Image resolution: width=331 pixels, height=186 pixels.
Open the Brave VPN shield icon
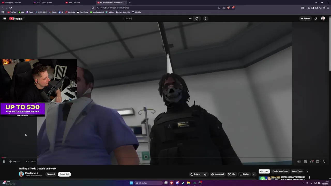[x=324, y=8]
